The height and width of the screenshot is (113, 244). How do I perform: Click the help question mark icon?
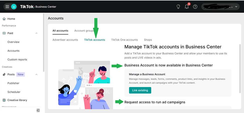point(195,7)
